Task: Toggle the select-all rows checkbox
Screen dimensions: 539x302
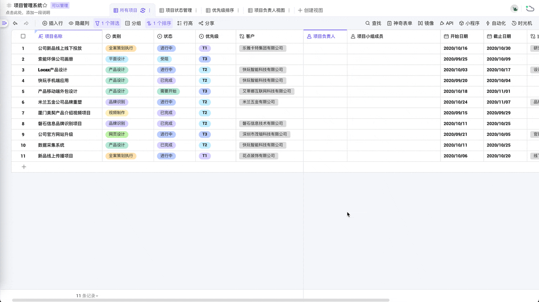Action: click(23, 36)
